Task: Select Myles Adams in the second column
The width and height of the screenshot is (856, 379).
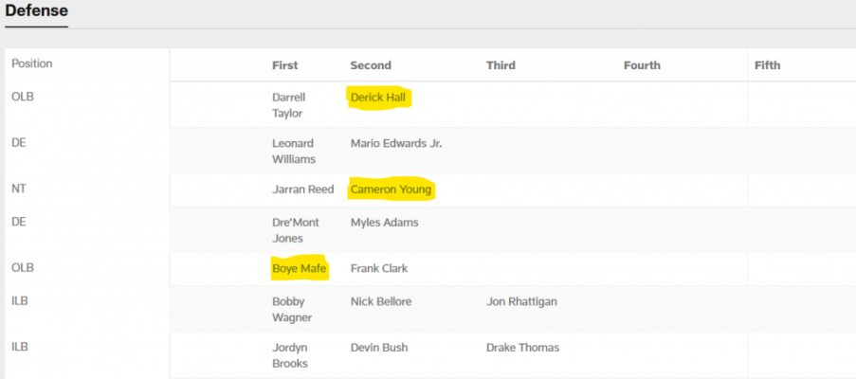Action: tap(384, 223)
